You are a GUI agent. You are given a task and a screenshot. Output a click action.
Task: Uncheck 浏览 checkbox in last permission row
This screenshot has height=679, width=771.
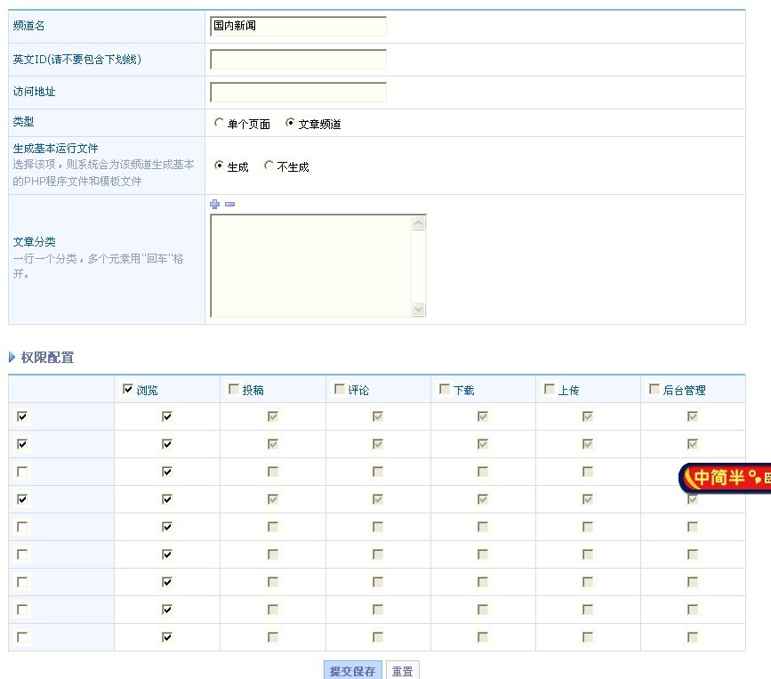pyautogui.click(x=167, y=637)
